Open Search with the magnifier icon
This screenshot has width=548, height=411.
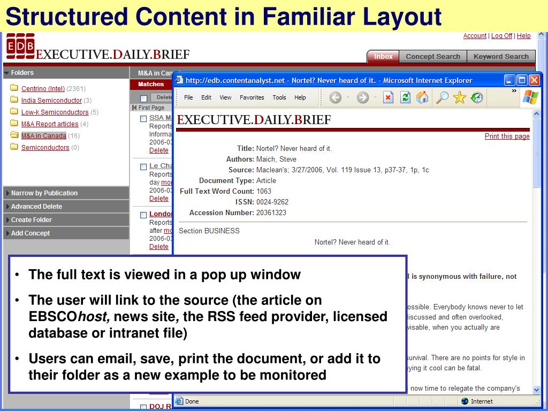pos(442,97)
